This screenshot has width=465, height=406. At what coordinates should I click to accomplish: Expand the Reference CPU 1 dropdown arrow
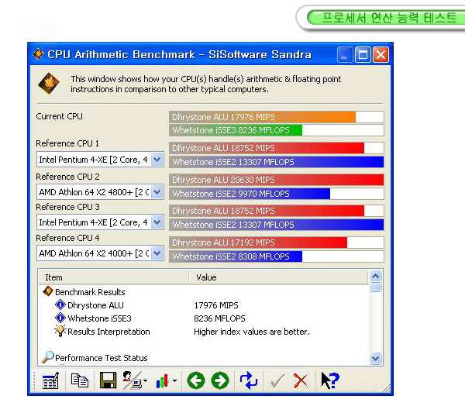[157, 160]
